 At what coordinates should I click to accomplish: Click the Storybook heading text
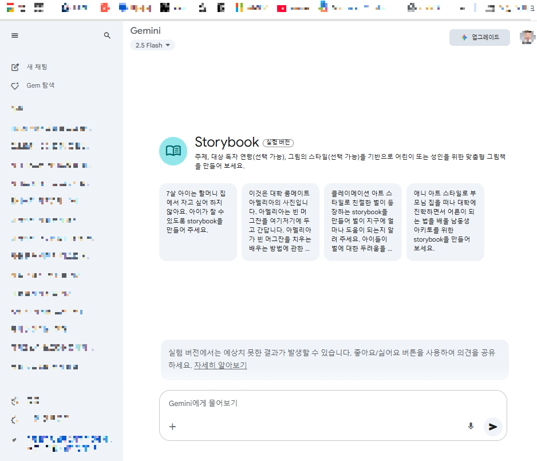(x=227, y=142)
